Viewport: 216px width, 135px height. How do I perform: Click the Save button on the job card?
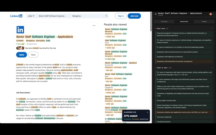(x=33, y=55)
